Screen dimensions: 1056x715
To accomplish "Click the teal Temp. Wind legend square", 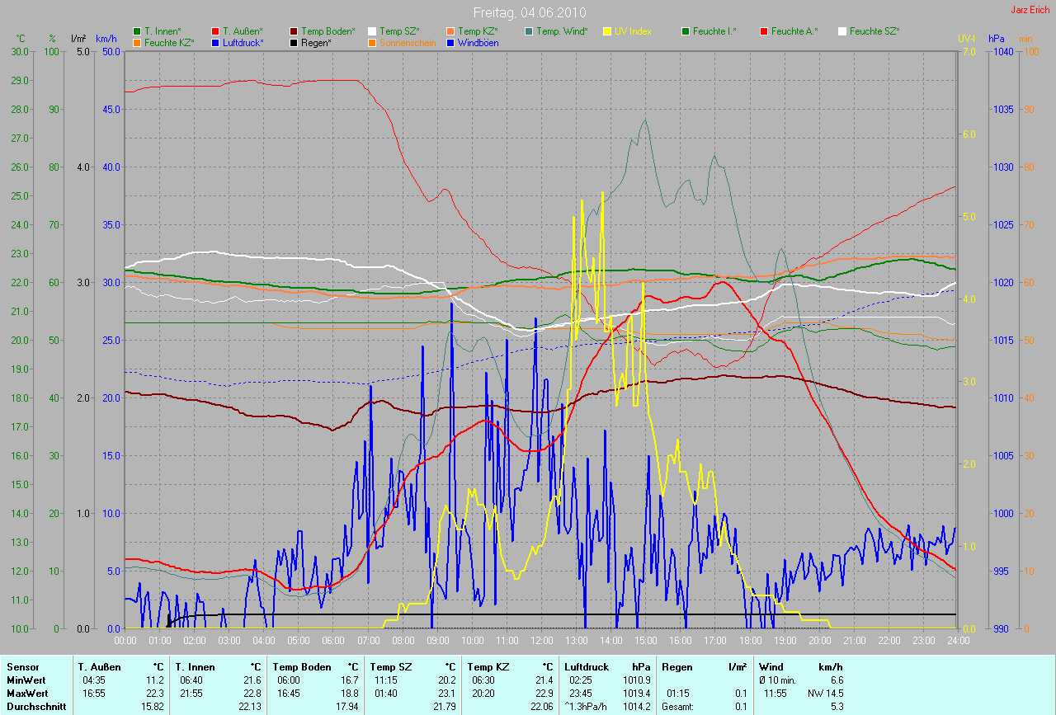I will coord(529,31).
